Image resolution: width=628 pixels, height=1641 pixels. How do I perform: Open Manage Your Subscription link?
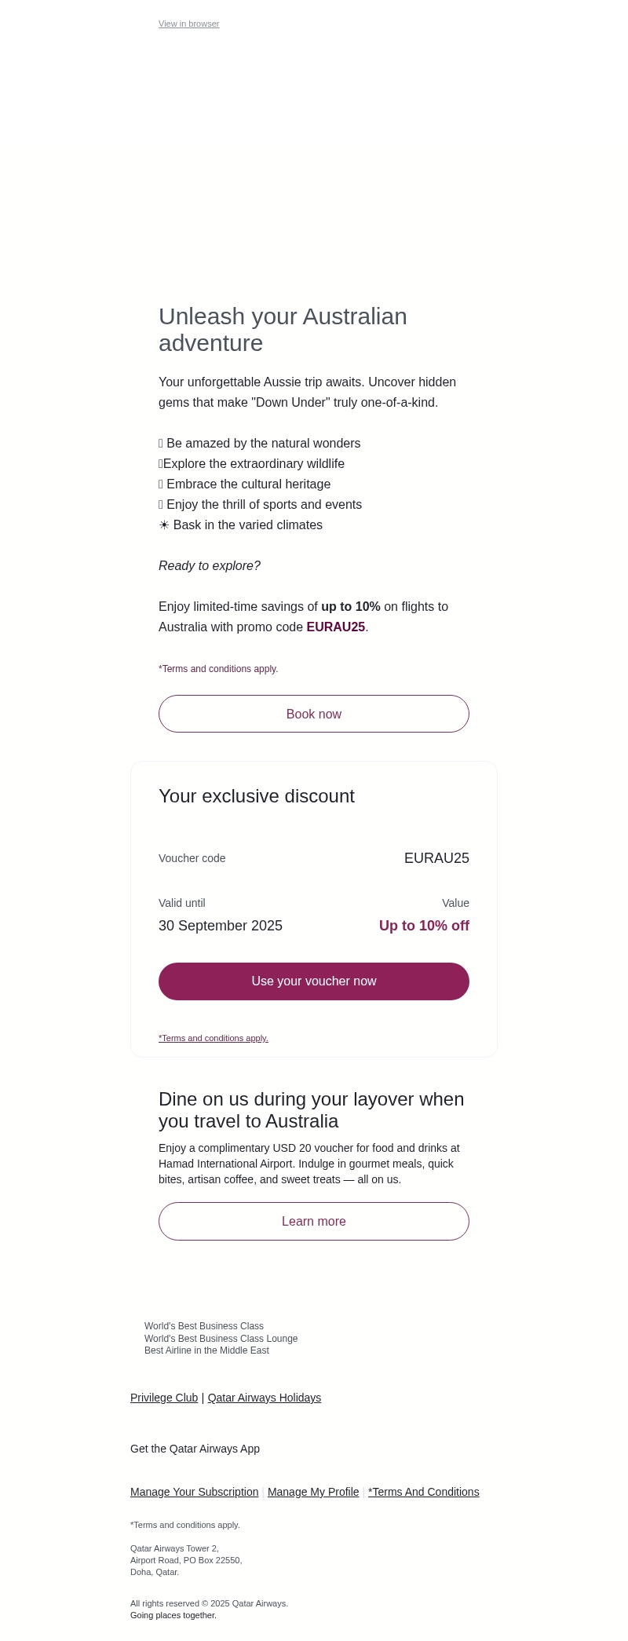point(194,1492)
